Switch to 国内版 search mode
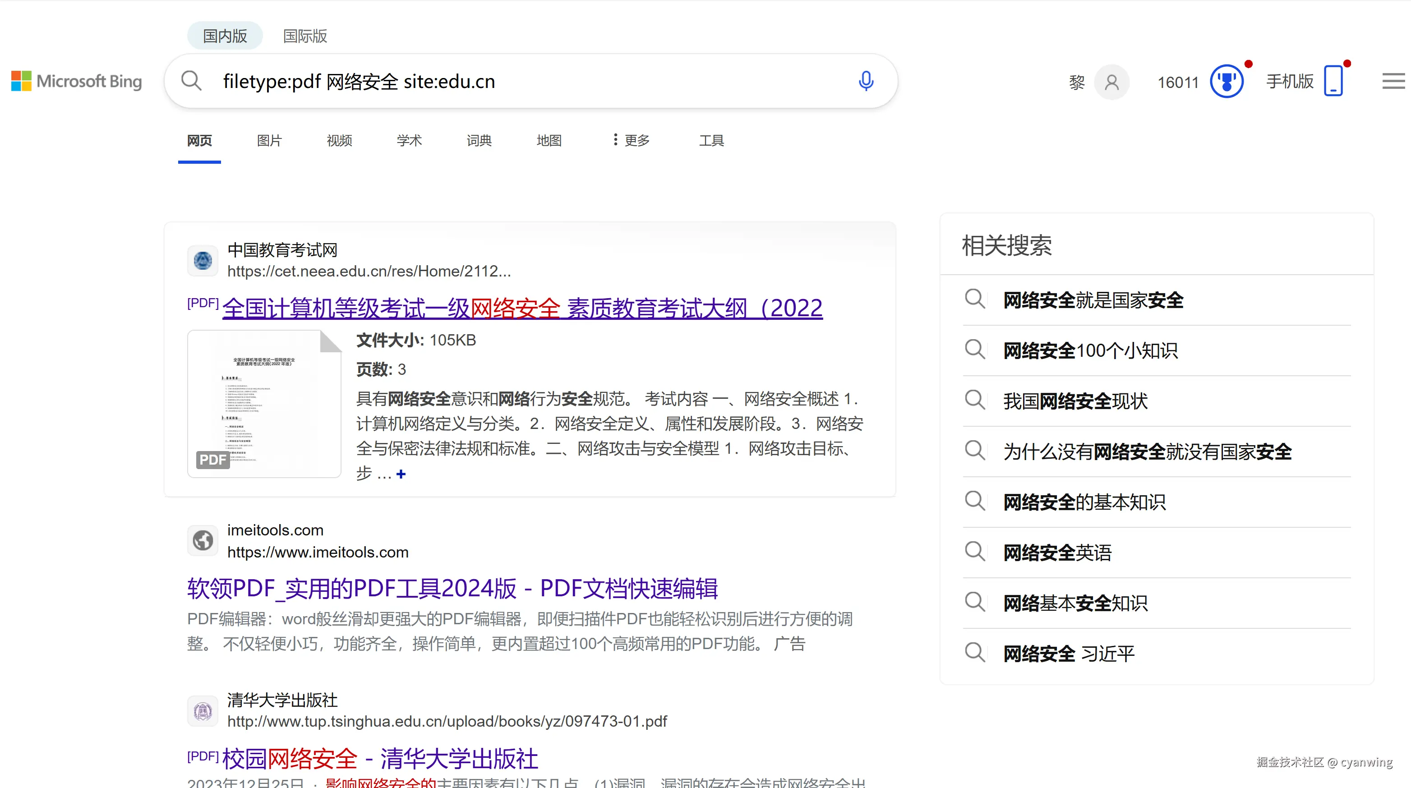Image resolution: width=1411 pixels, height=788 pixels. 225,36
